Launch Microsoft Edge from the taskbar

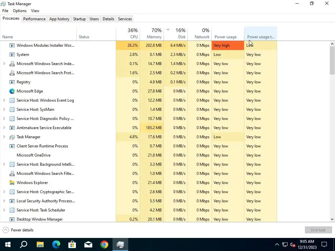pos(56,244)
